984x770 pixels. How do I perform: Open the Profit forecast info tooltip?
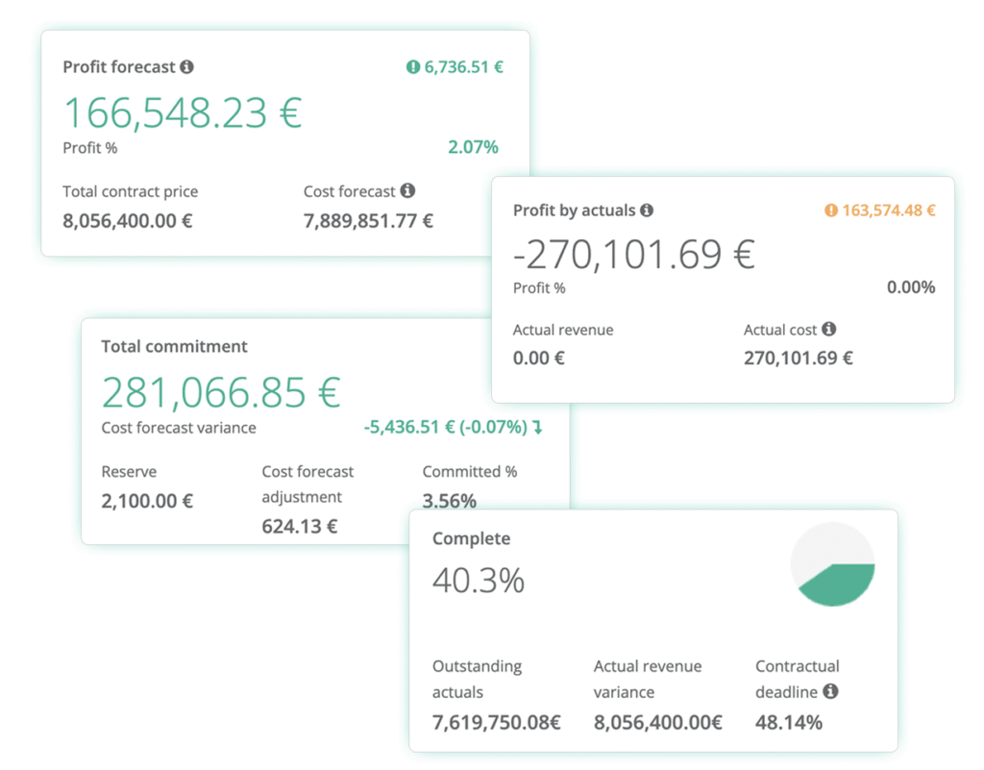coord(185,67)
